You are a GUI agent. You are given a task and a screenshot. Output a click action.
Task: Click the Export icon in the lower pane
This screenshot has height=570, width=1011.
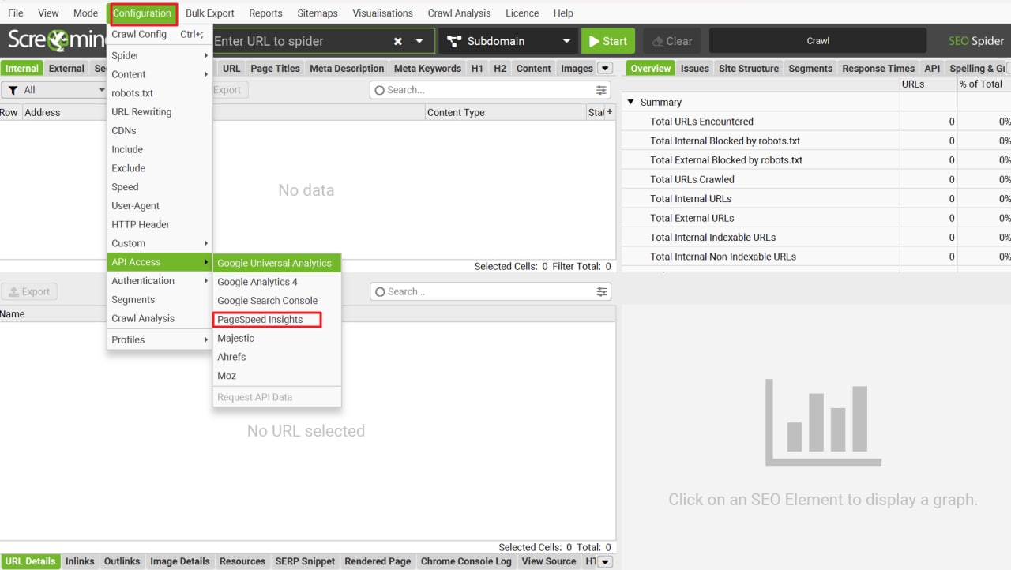[14, 292]
